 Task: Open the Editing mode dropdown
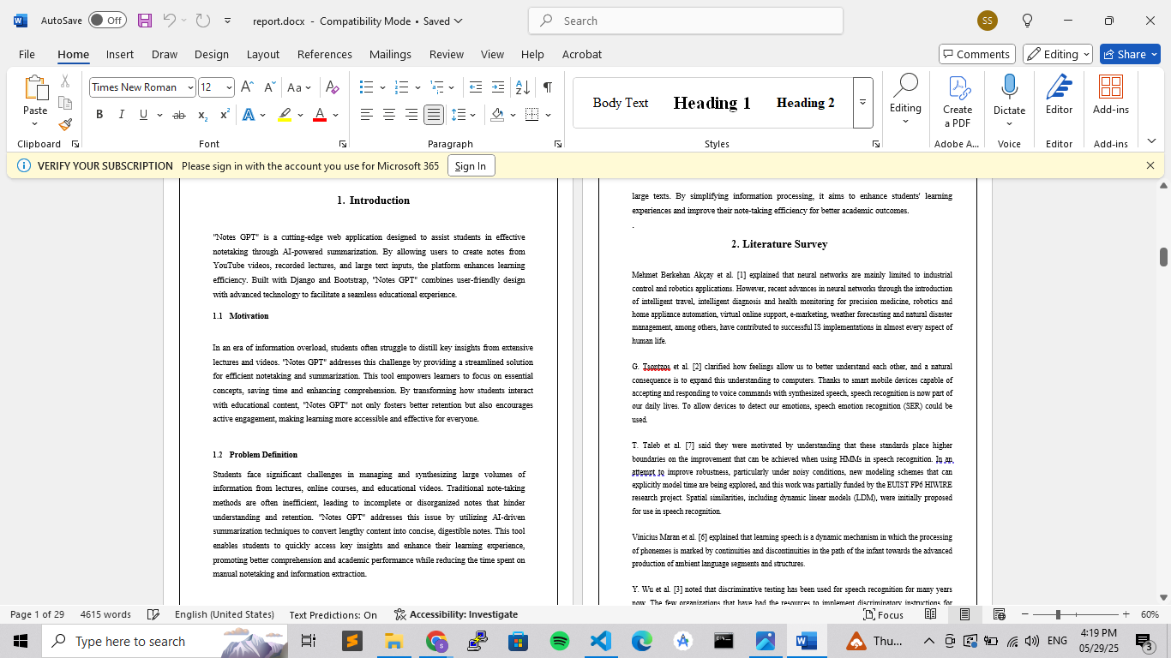click(1057, 54)
